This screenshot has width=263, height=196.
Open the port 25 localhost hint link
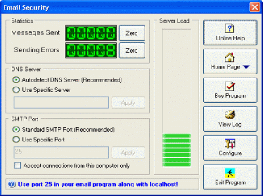pos(98,184)
